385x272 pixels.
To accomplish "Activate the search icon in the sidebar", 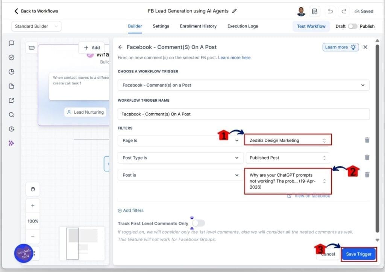I will [x=11, y=115].
